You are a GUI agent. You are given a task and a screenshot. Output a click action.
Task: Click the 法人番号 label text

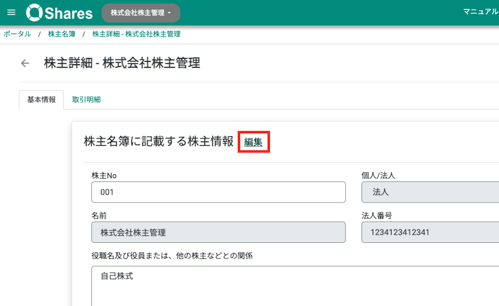pos(377,216)
